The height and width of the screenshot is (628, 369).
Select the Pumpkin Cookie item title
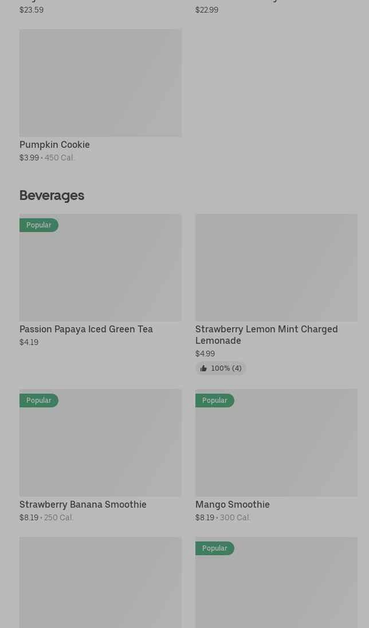[x=54, y=144]
